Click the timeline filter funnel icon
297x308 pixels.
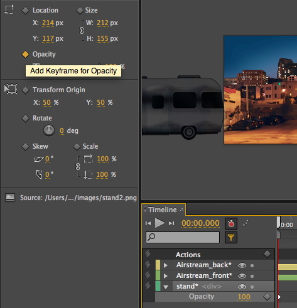[x=231, y=238]
